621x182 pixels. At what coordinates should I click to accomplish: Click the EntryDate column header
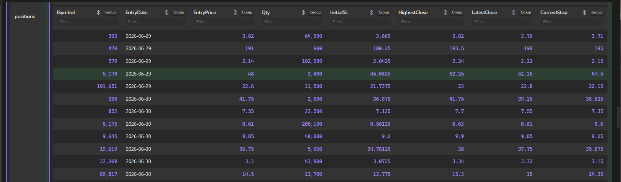137,12
